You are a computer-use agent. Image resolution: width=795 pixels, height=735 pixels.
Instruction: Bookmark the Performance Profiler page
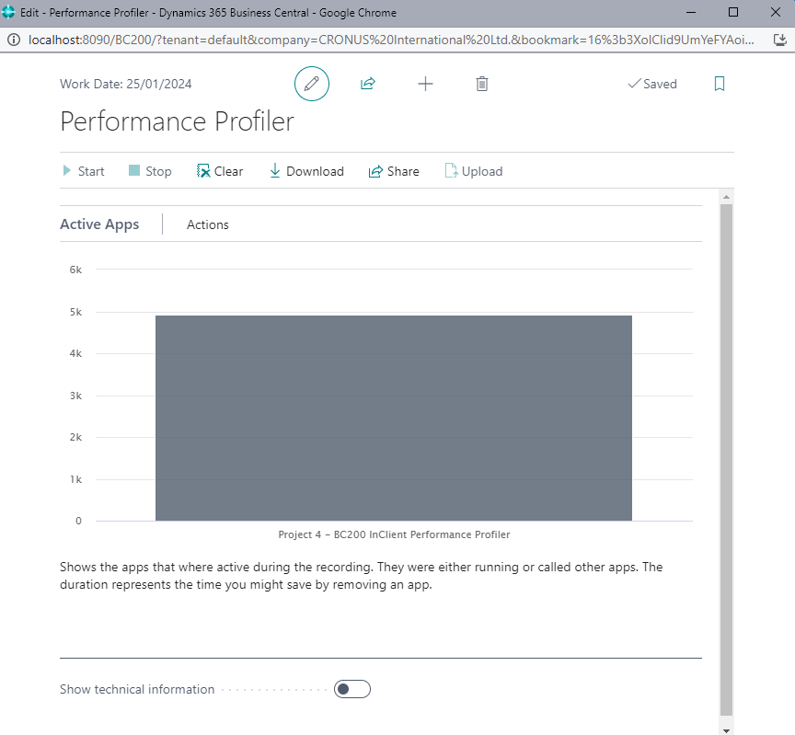[x=719, y=83]
